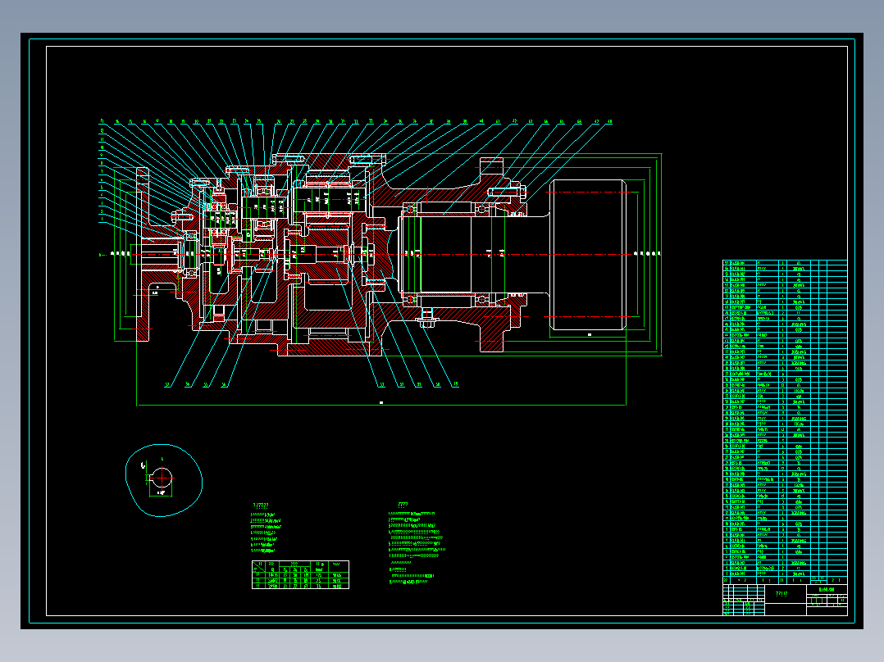
Task: Select the large white drum outline in the assembly
Action: [588, 256]
